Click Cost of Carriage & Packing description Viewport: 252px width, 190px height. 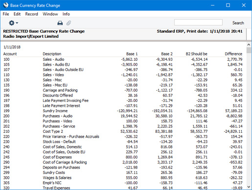tap(65, 162)
